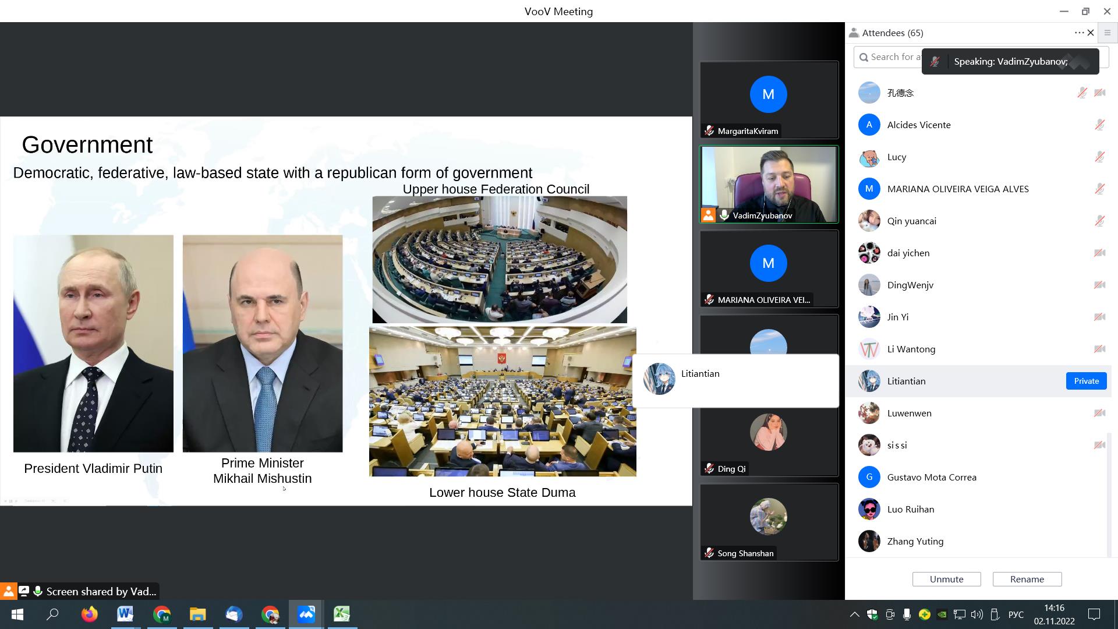
Task: Open the Windows notification center
Action: (1094, 614)
